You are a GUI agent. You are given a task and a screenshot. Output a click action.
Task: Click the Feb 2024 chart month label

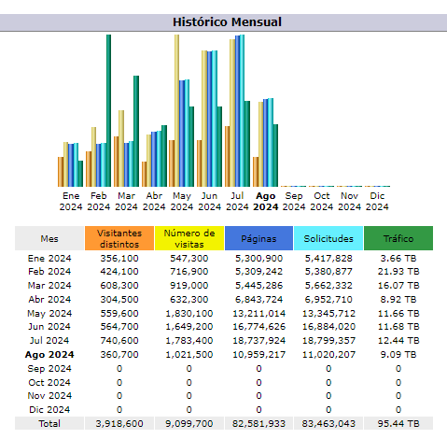point(99,201)
